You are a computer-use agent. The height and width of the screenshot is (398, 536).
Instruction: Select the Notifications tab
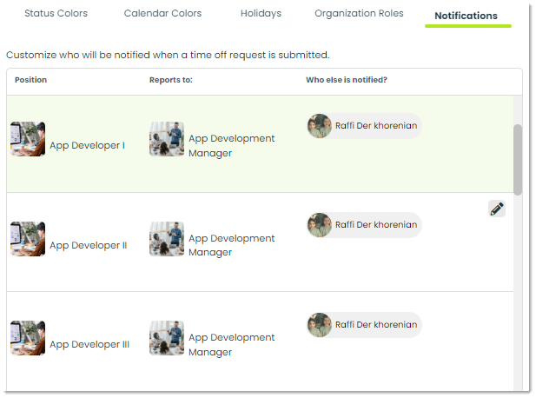point(466,16)
